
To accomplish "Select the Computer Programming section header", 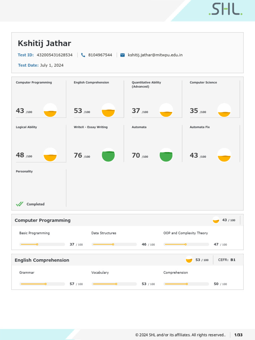I will (42, 220).
